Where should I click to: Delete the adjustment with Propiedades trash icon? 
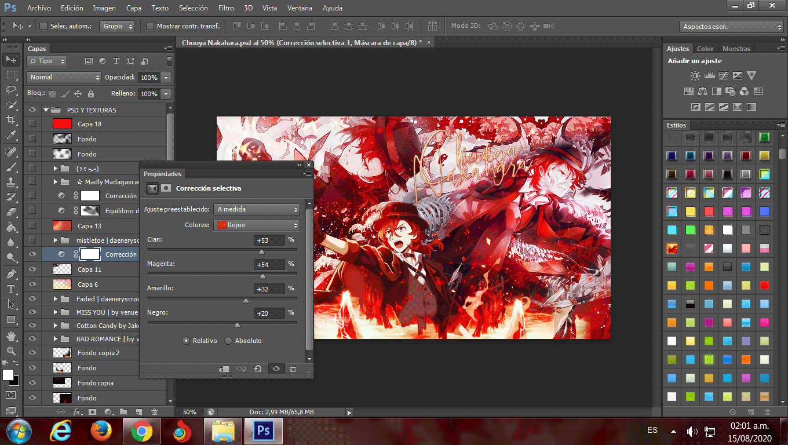(293, 369)
